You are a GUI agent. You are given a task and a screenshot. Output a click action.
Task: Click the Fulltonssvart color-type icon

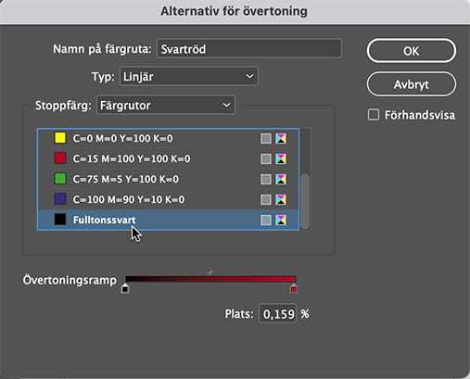(266, 220)
